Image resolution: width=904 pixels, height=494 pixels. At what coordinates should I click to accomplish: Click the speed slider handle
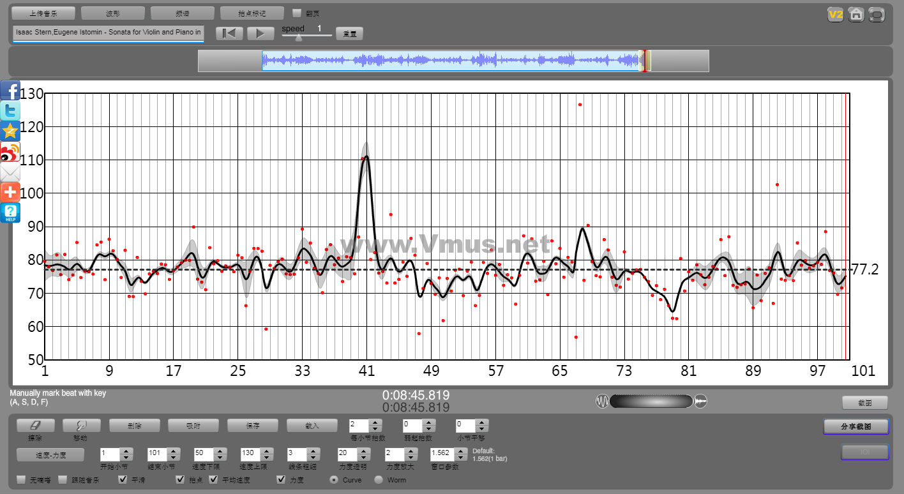click(298, 38)
